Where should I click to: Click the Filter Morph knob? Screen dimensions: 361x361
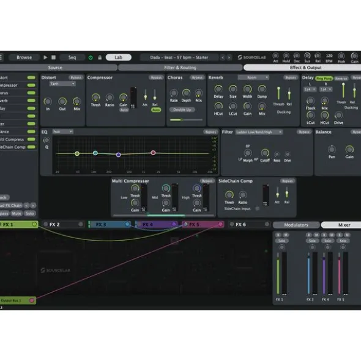point(248,153)
